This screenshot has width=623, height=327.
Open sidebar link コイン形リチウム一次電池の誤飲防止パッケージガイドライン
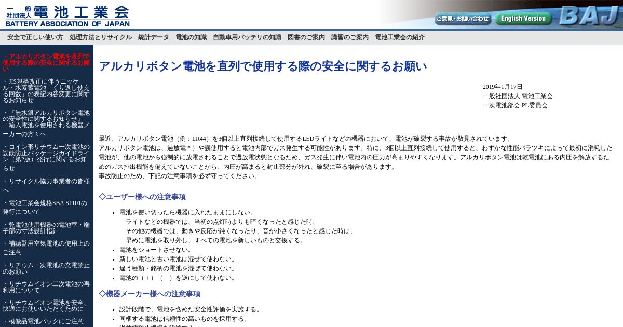(46, 157)
